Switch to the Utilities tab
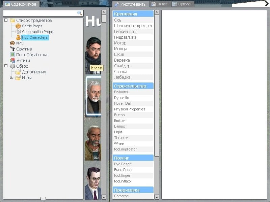 [160, 4]
